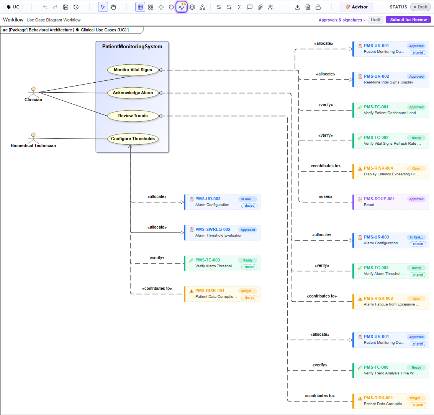This screenshot has height=415, width=434.
Task: Select the Monitor Vital Signs use case
Action: (x=133, y=70)
